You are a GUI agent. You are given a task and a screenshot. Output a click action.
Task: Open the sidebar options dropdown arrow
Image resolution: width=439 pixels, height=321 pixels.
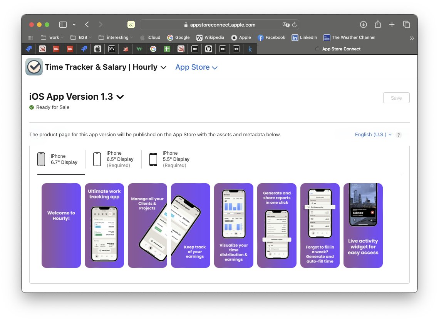[74, 25]
